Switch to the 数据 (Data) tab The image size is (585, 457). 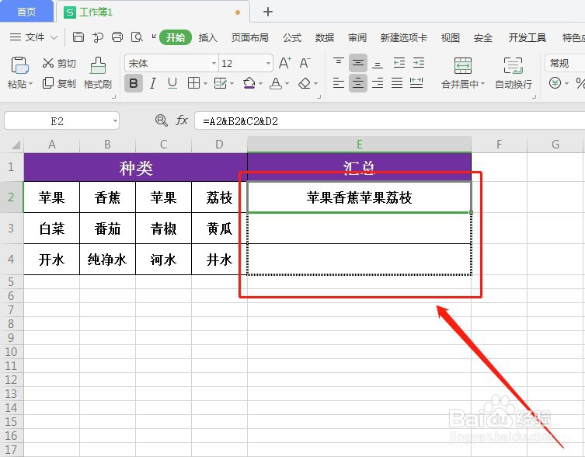(324, 38)
